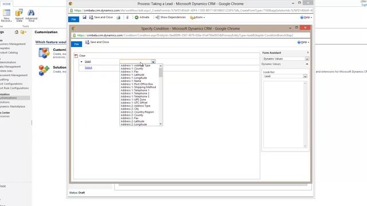Click Save and Close in Specify Condition window
This screenshot has height=206, width=367.
tap(97, 42)
